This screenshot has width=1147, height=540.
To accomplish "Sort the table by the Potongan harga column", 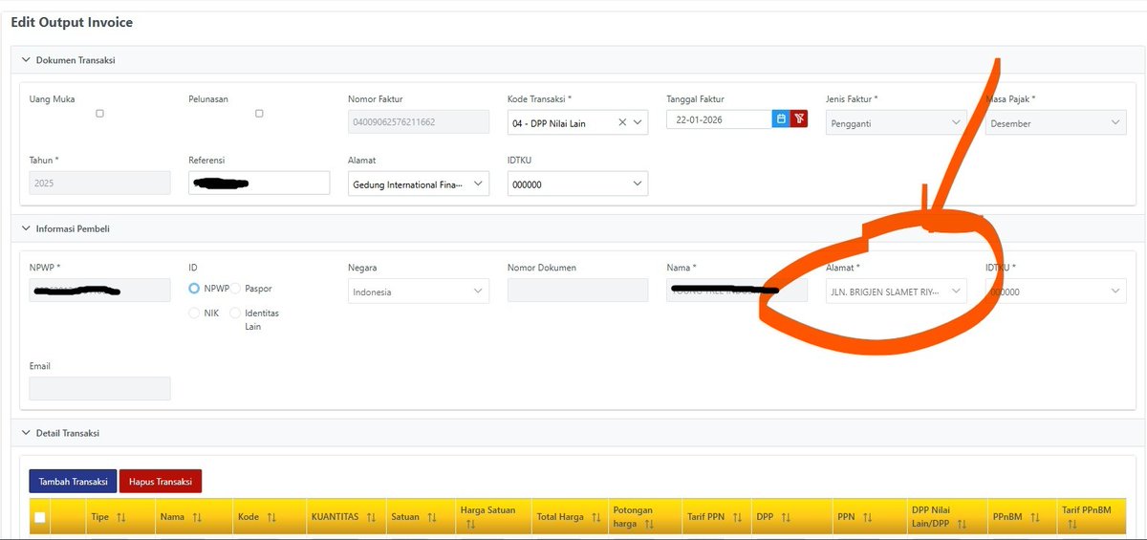I will pyautogui.click(x=649, y=525).
